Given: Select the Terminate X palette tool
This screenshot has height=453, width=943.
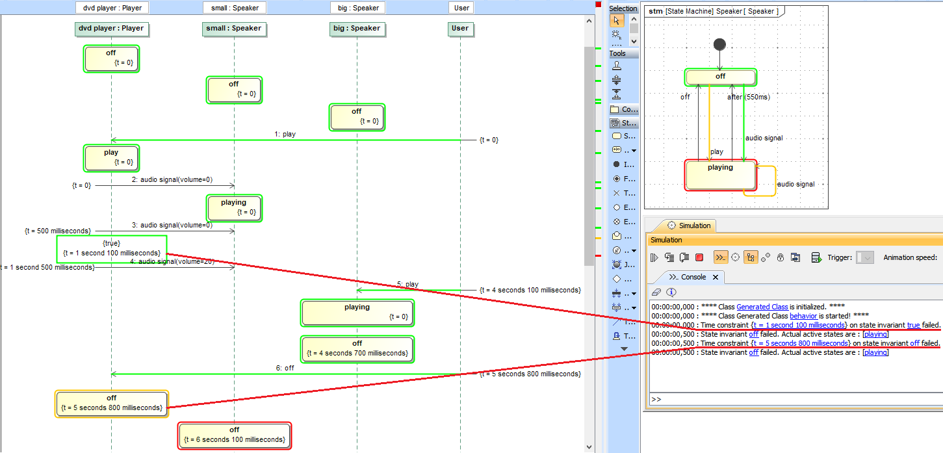Looking at the screenshot, I should (x=617, y=193).
